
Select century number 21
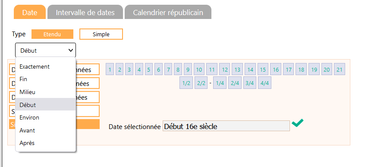[340, 69]
